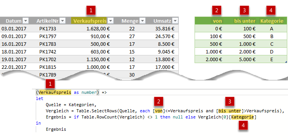Click the highlighted Kategorie field in code
This screenshot has width=288, height=140.
pyautogui.click(x=243, y=117)
